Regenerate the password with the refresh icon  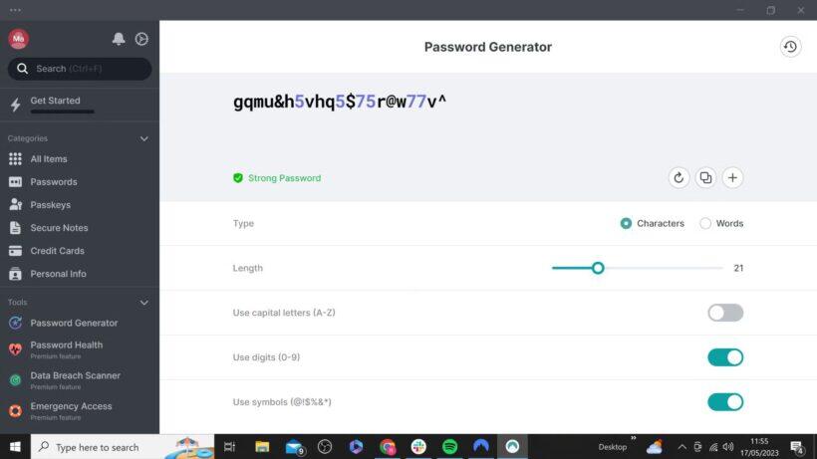(679, 178)
